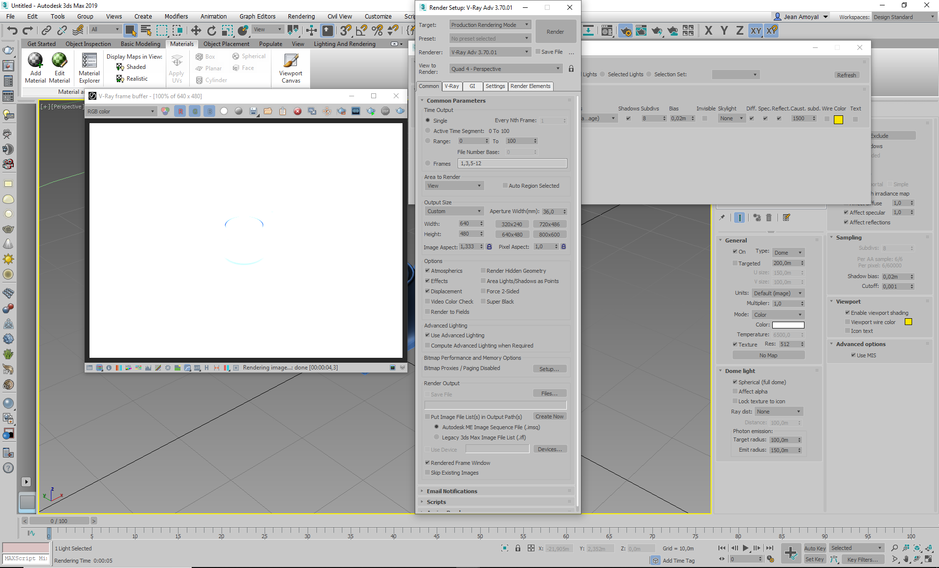Image resolution: width=939 pixels, height=568 pixels.
Task: Toggle the Percent Snap icon
Action: point(377,31)
